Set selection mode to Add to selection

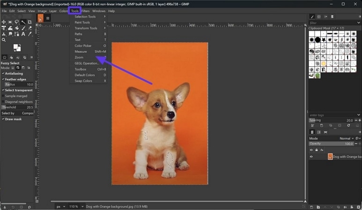(18, 68)
